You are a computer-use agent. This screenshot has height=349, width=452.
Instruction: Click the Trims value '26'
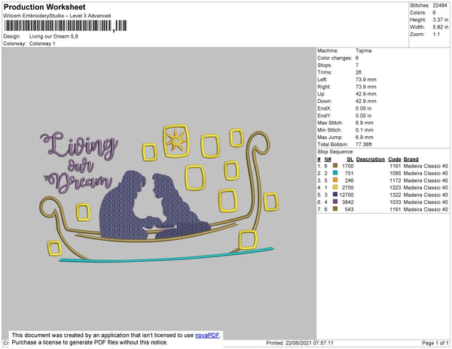point(359,72)
